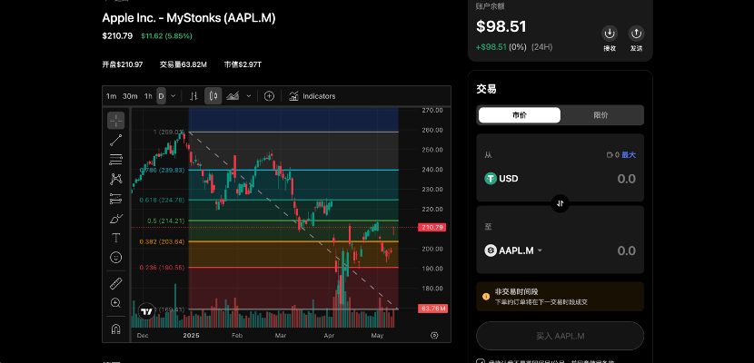Viewport: 754px width, 363px height.
Task: Open the forecasting and measurement tools
Action: (x=116, y=199)
